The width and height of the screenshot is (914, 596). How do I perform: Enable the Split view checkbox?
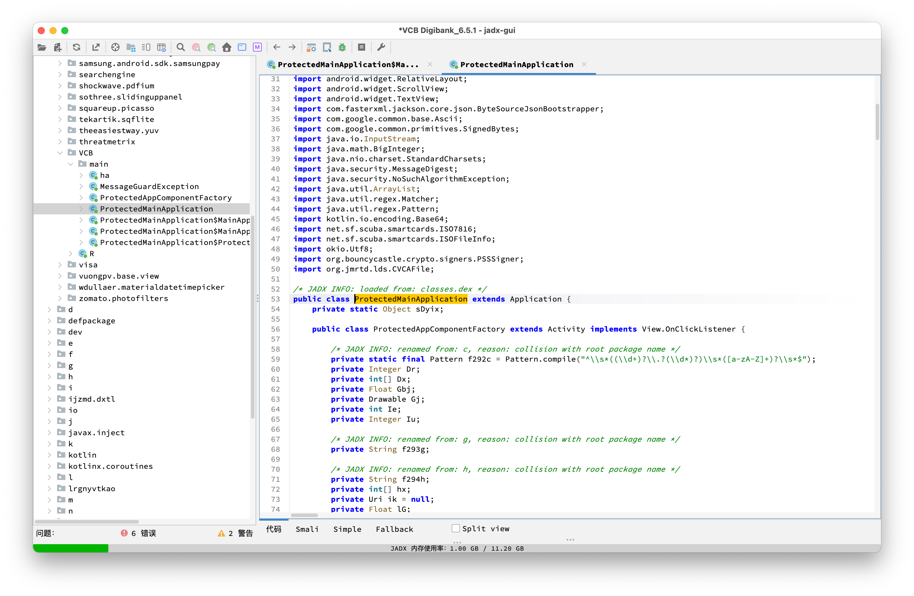456,528
